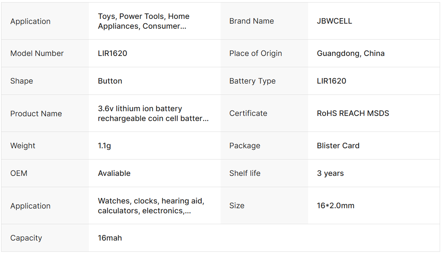Click the "3 years" shelf life value
The width and height of the screenshot is (443, 254).
[330, 173]
